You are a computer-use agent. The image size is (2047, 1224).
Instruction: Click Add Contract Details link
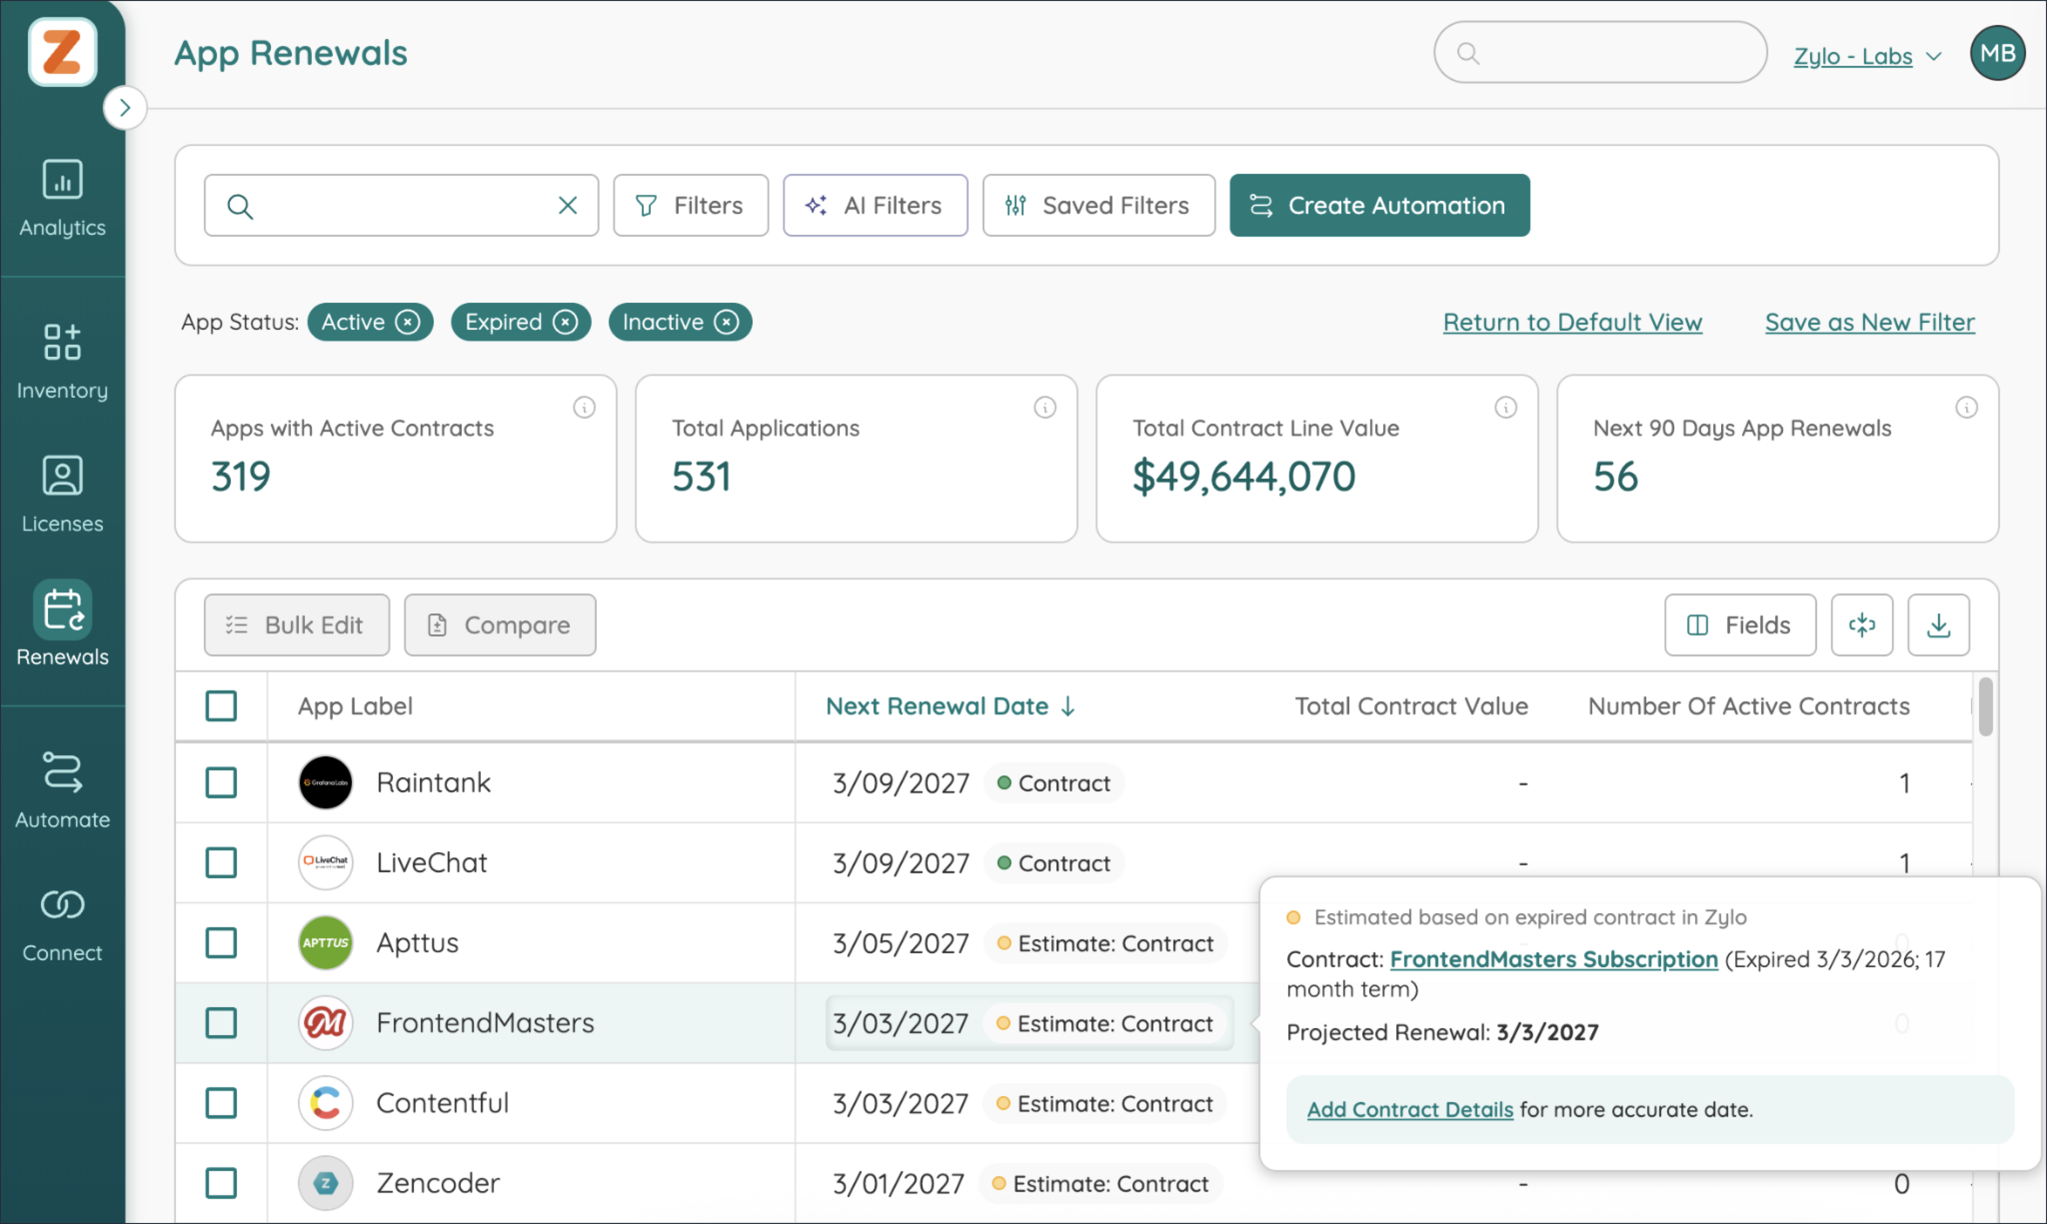click(1410, 1110)
